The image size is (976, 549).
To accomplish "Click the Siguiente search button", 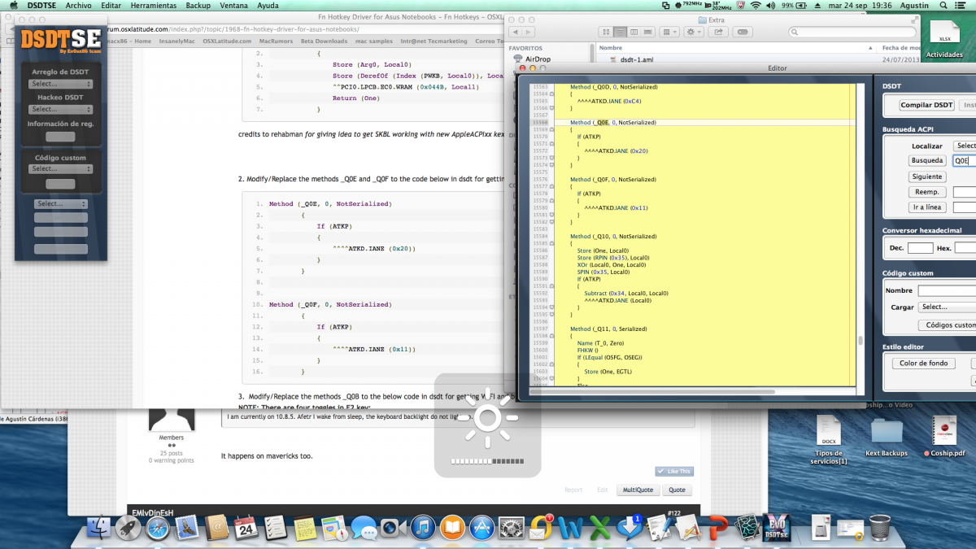I will coord(926,176).
